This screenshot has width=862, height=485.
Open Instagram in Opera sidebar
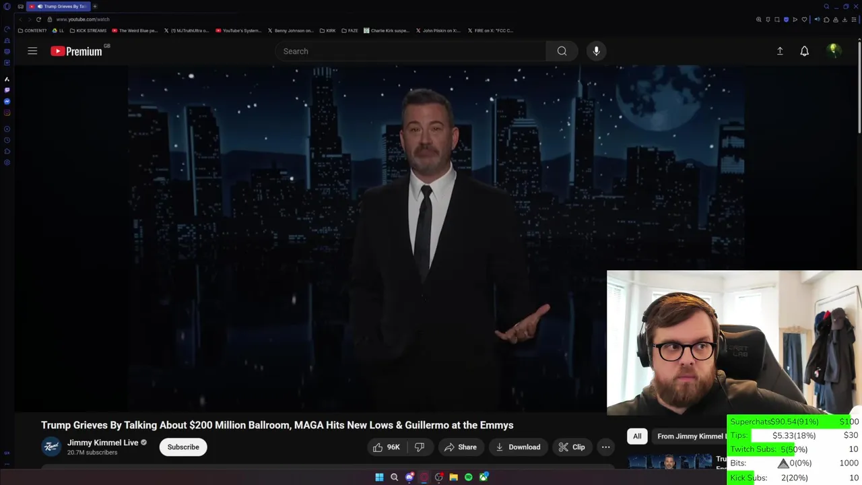click(x=7, y=112)
